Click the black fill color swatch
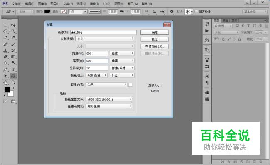Screen dimensions: 270x165 [47, 12]
